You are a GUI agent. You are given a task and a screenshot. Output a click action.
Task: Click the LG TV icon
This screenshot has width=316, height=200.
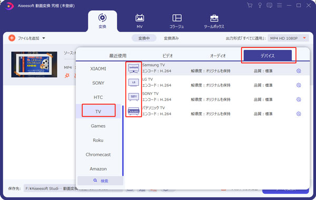click(x=134, y=83)
